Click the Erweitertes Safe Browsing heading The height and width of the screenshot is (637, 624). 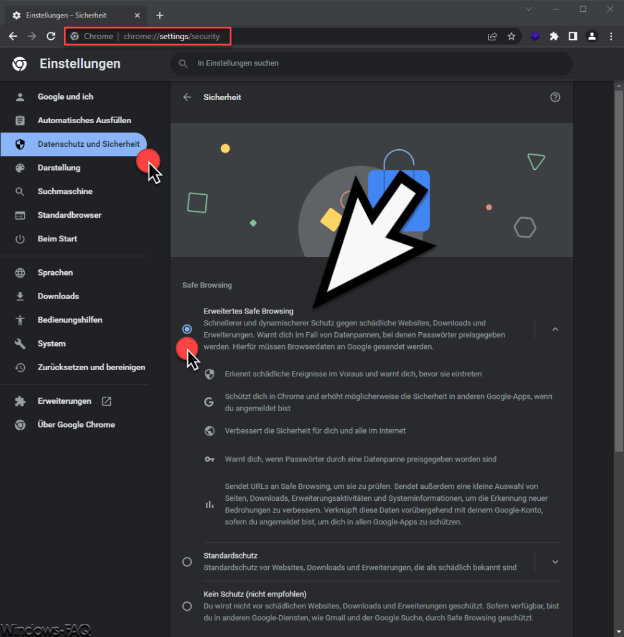click(248, 311)
